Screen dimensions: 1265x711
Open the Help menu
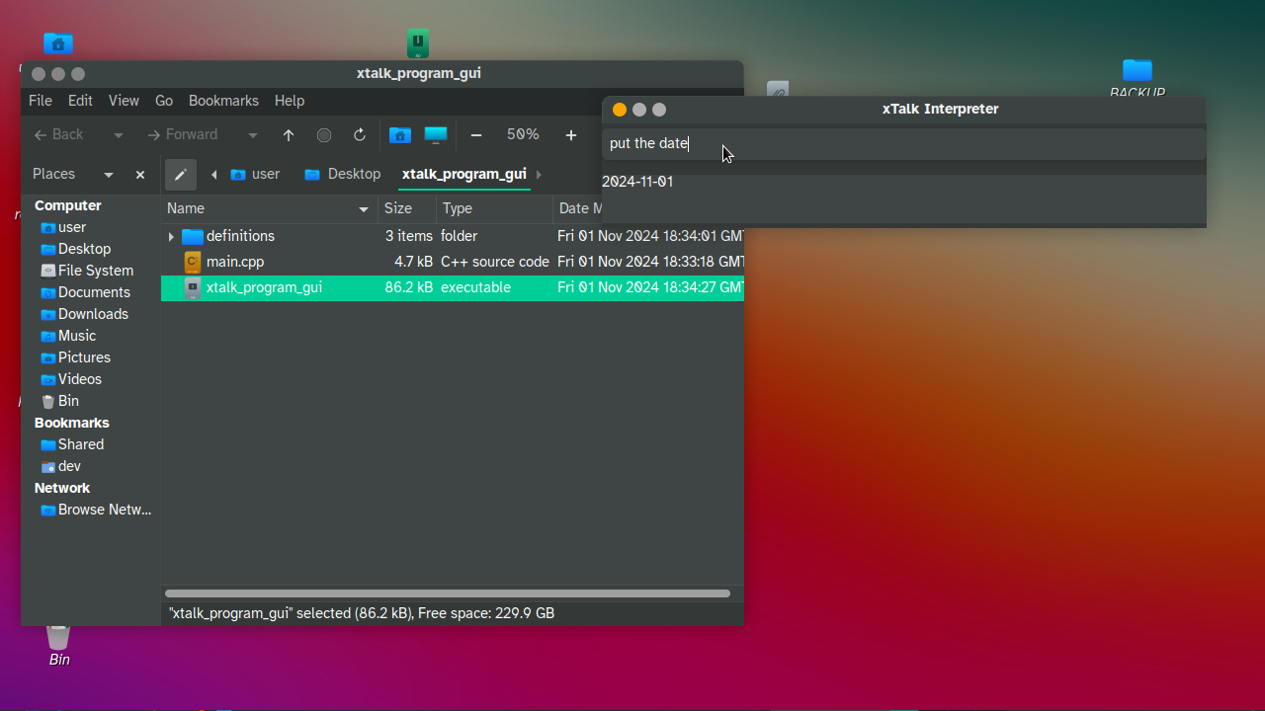click(290, 101)
